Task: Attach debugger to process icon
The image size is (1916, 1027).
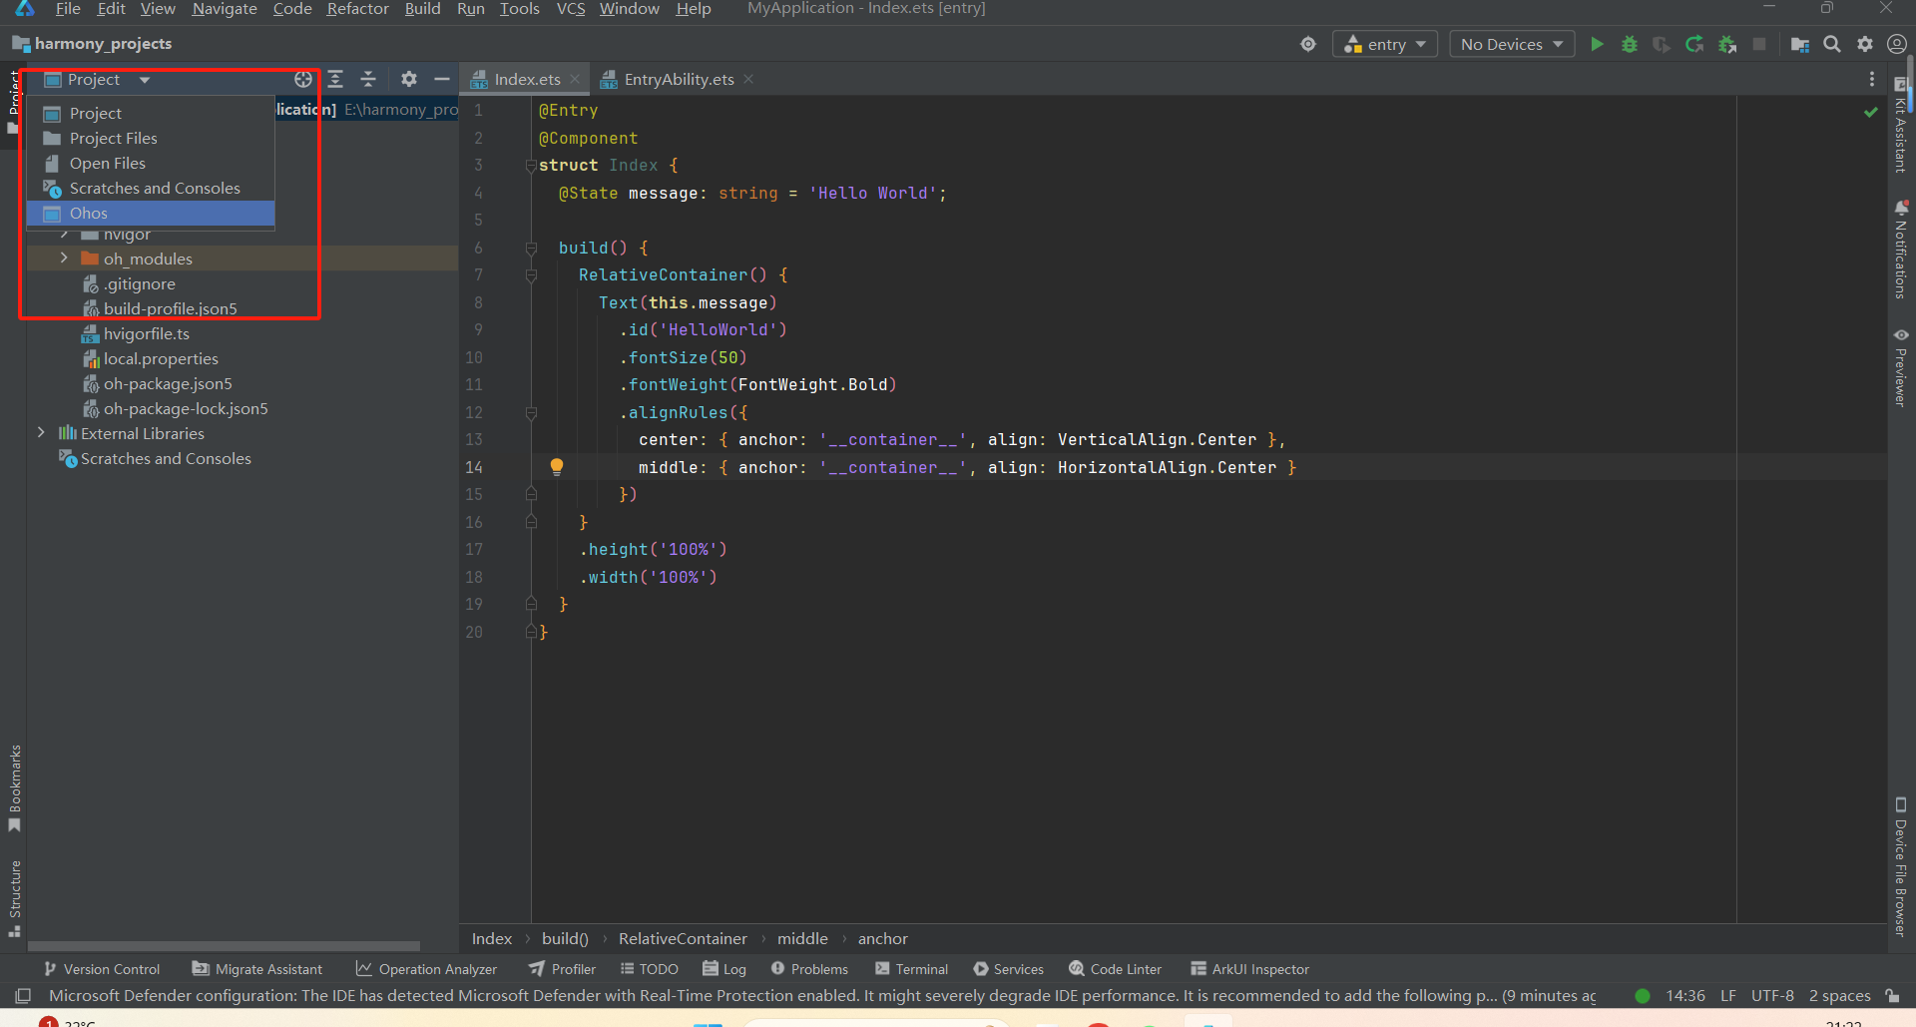Action: click(1727, 44)
